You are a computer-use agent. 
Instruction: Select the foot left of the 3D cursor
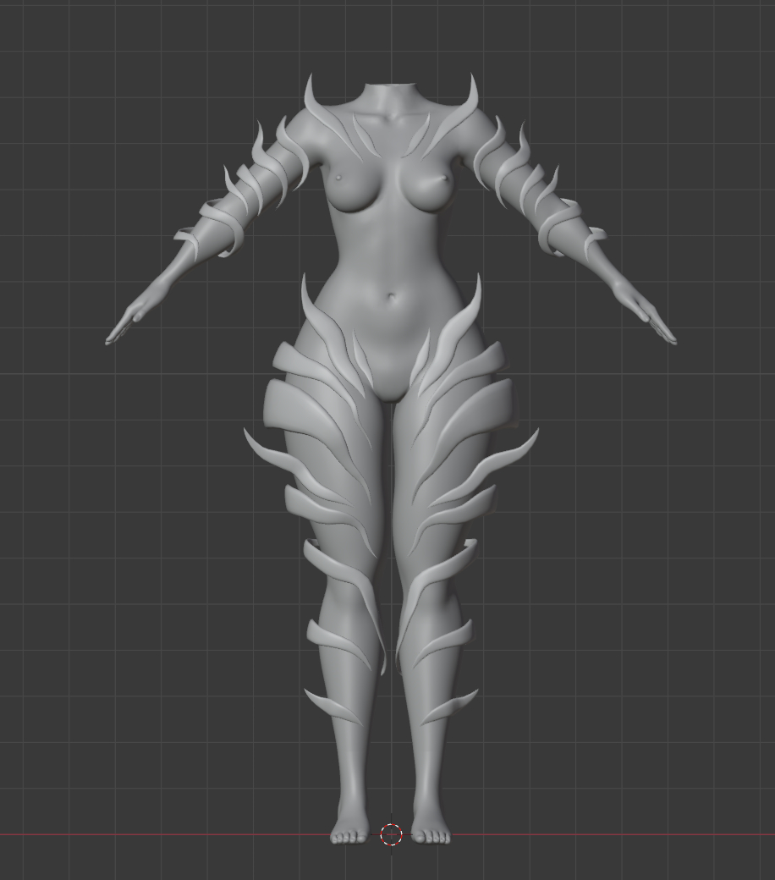(x=349, y=832)
